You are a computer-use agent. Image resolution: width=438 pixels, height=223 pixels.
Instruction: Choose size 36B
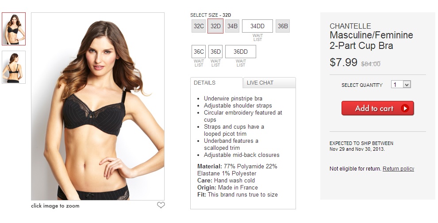[283, 26]
